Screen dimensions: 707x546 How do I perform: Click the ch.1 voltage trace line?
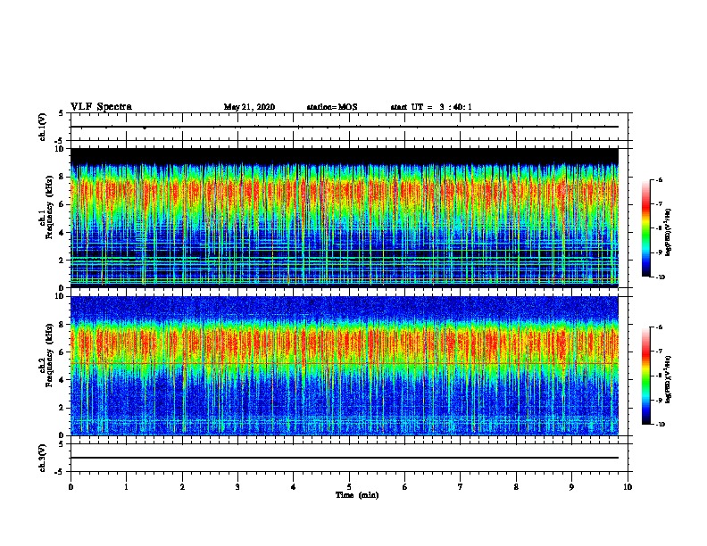point(345,127)
